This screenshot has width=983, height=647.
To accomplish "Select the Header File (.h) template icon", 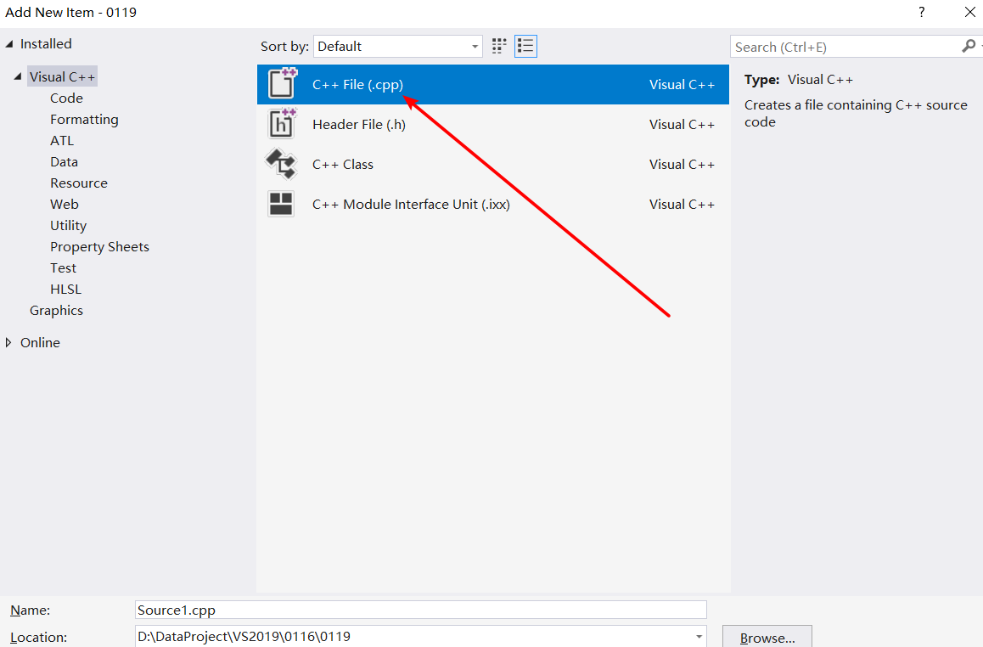I will point(281,124).
